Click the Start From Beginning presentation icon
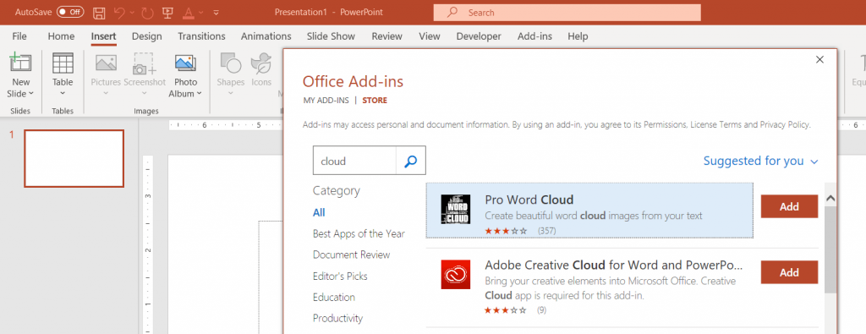 (167, 12)
